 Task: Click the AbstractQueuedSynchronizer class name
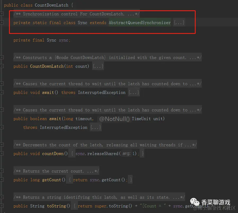point(140,22)
